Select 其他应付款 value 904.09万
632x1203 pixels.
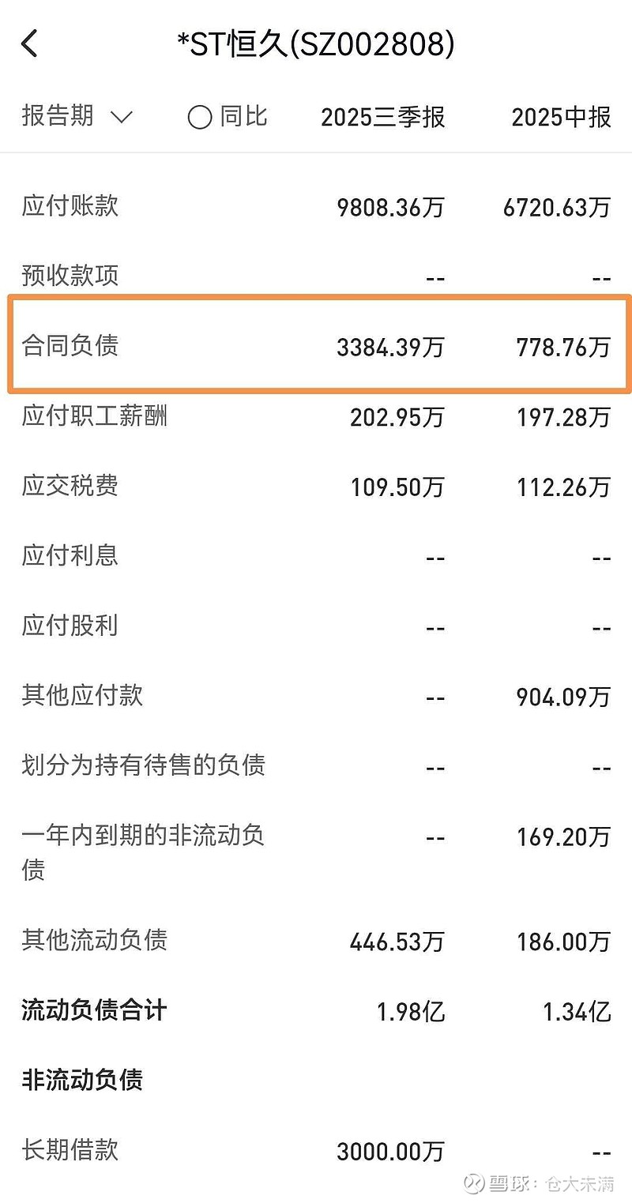pyautogui.click(x=562, y=697)
